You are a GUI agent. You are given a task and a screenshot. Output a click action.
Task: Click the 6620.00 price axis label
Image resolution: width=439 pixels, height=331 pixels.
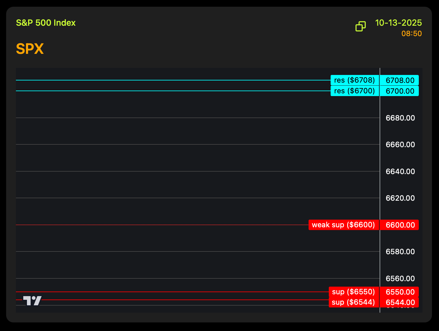pyautogui.click(x=400, y=198)
